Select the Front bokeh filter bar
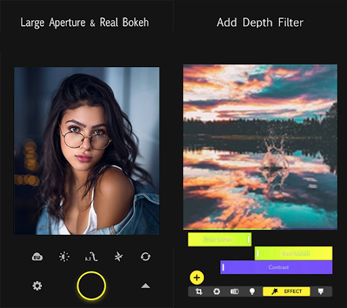347x308 pixels. (220, 239)
